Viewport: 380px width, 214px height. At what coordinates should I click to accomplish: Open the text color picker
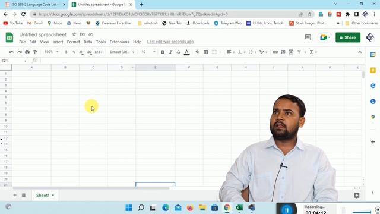point(186,52)
